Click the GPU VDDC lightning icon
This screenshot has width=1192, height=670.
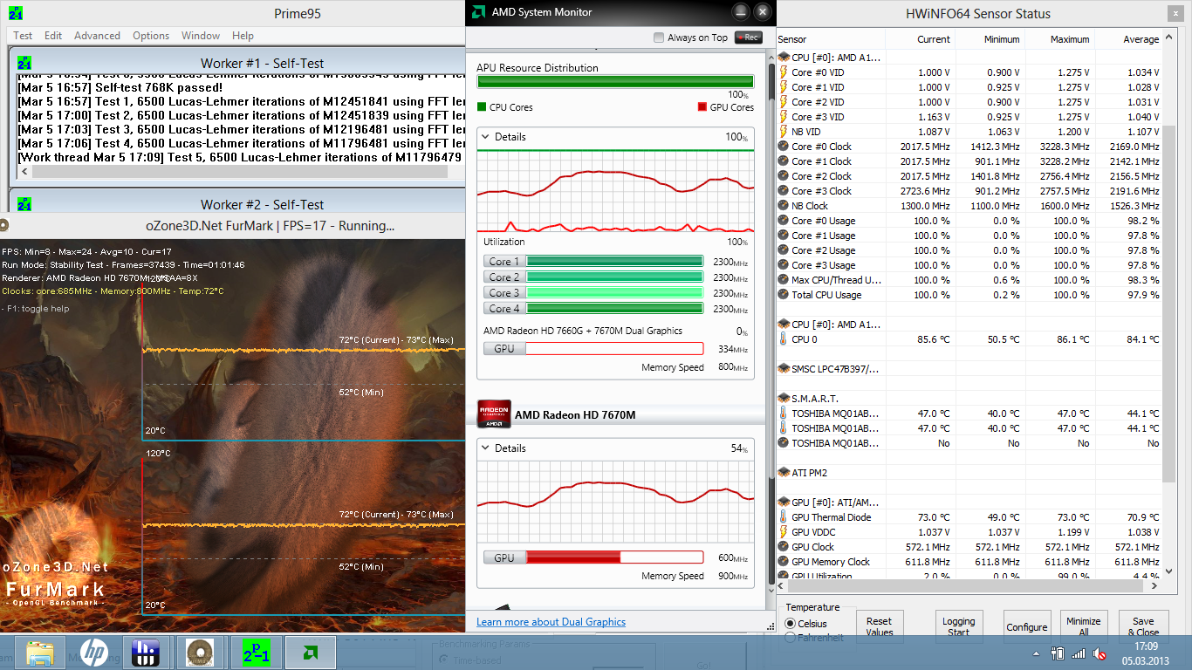tap(784, 532)
